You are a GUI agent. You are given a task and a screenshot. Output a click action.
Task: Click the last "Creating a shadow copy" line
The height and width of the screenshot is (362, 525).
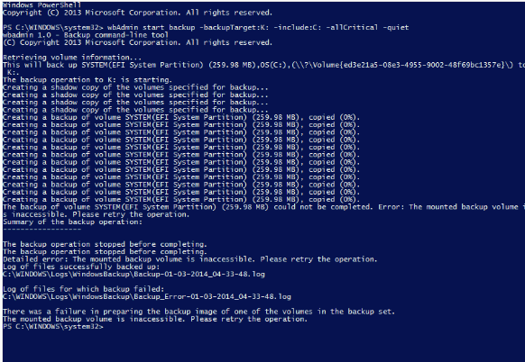click(x=135, y=110)
